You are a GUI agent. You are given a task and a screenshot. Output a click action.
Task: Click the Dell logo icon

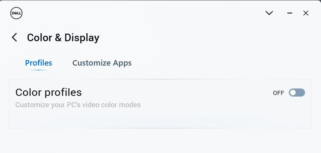[16, 13]
